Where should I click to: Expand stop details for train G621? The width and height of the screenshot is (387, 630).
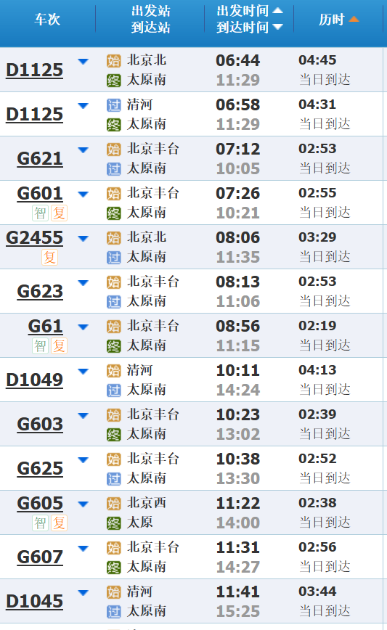click(x=83, y=150)
